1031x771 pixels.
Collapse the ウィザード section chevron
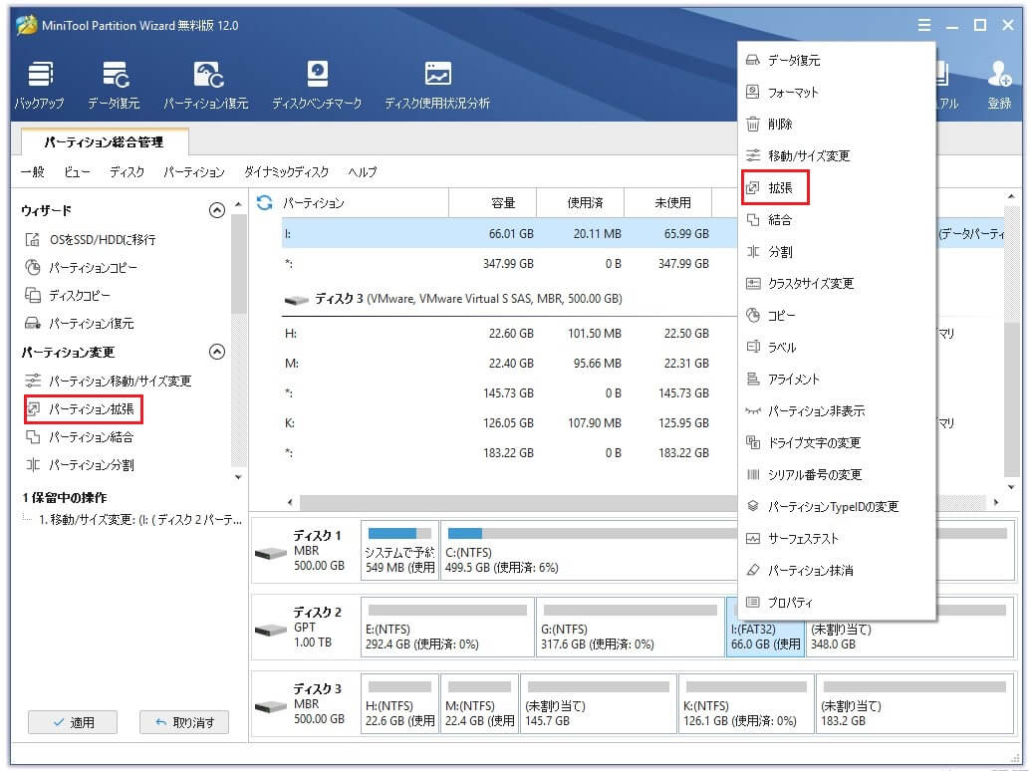coord(216,210)
